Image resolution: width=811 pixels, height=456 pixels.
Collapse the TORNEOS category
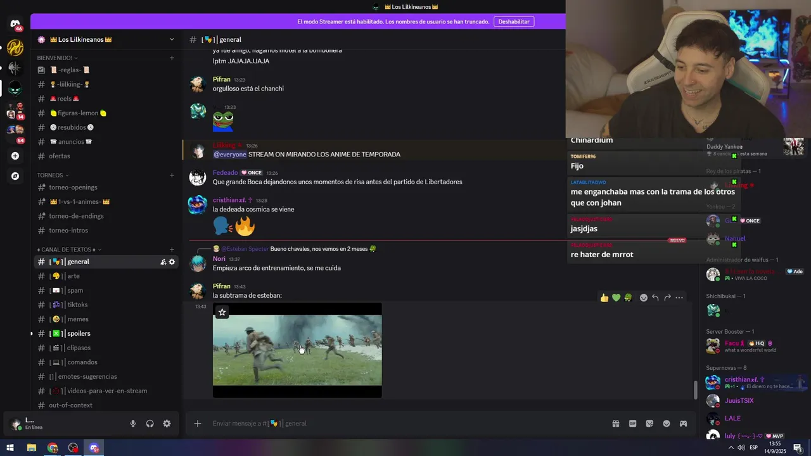(x=53, y=175)
